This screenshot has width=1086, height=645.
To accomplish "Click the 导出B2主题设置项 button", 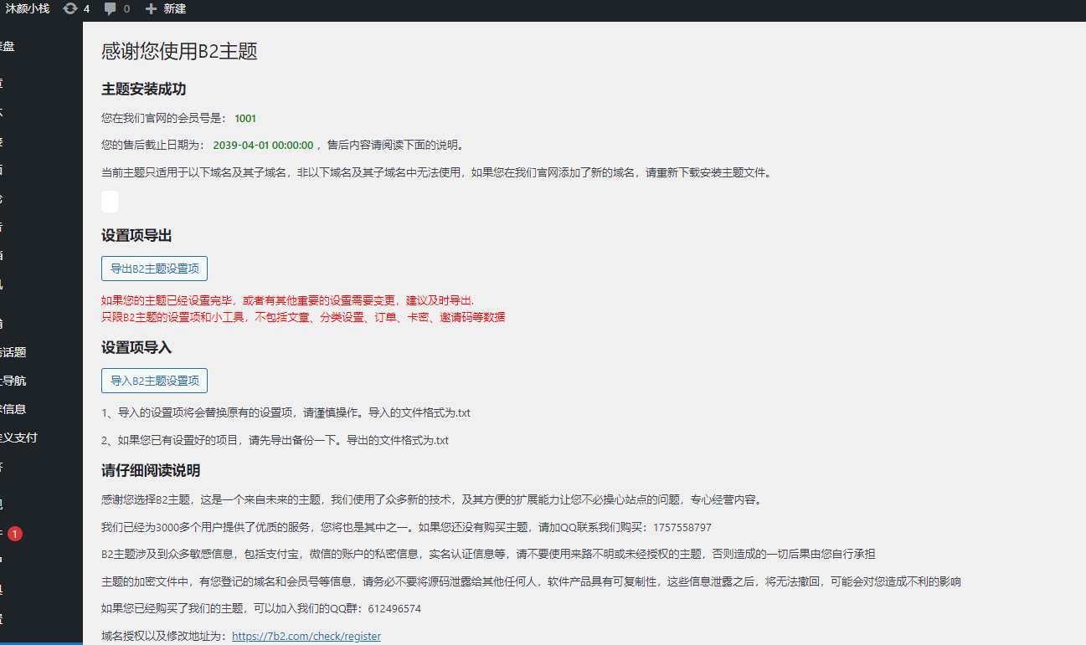I will [154, 269].
